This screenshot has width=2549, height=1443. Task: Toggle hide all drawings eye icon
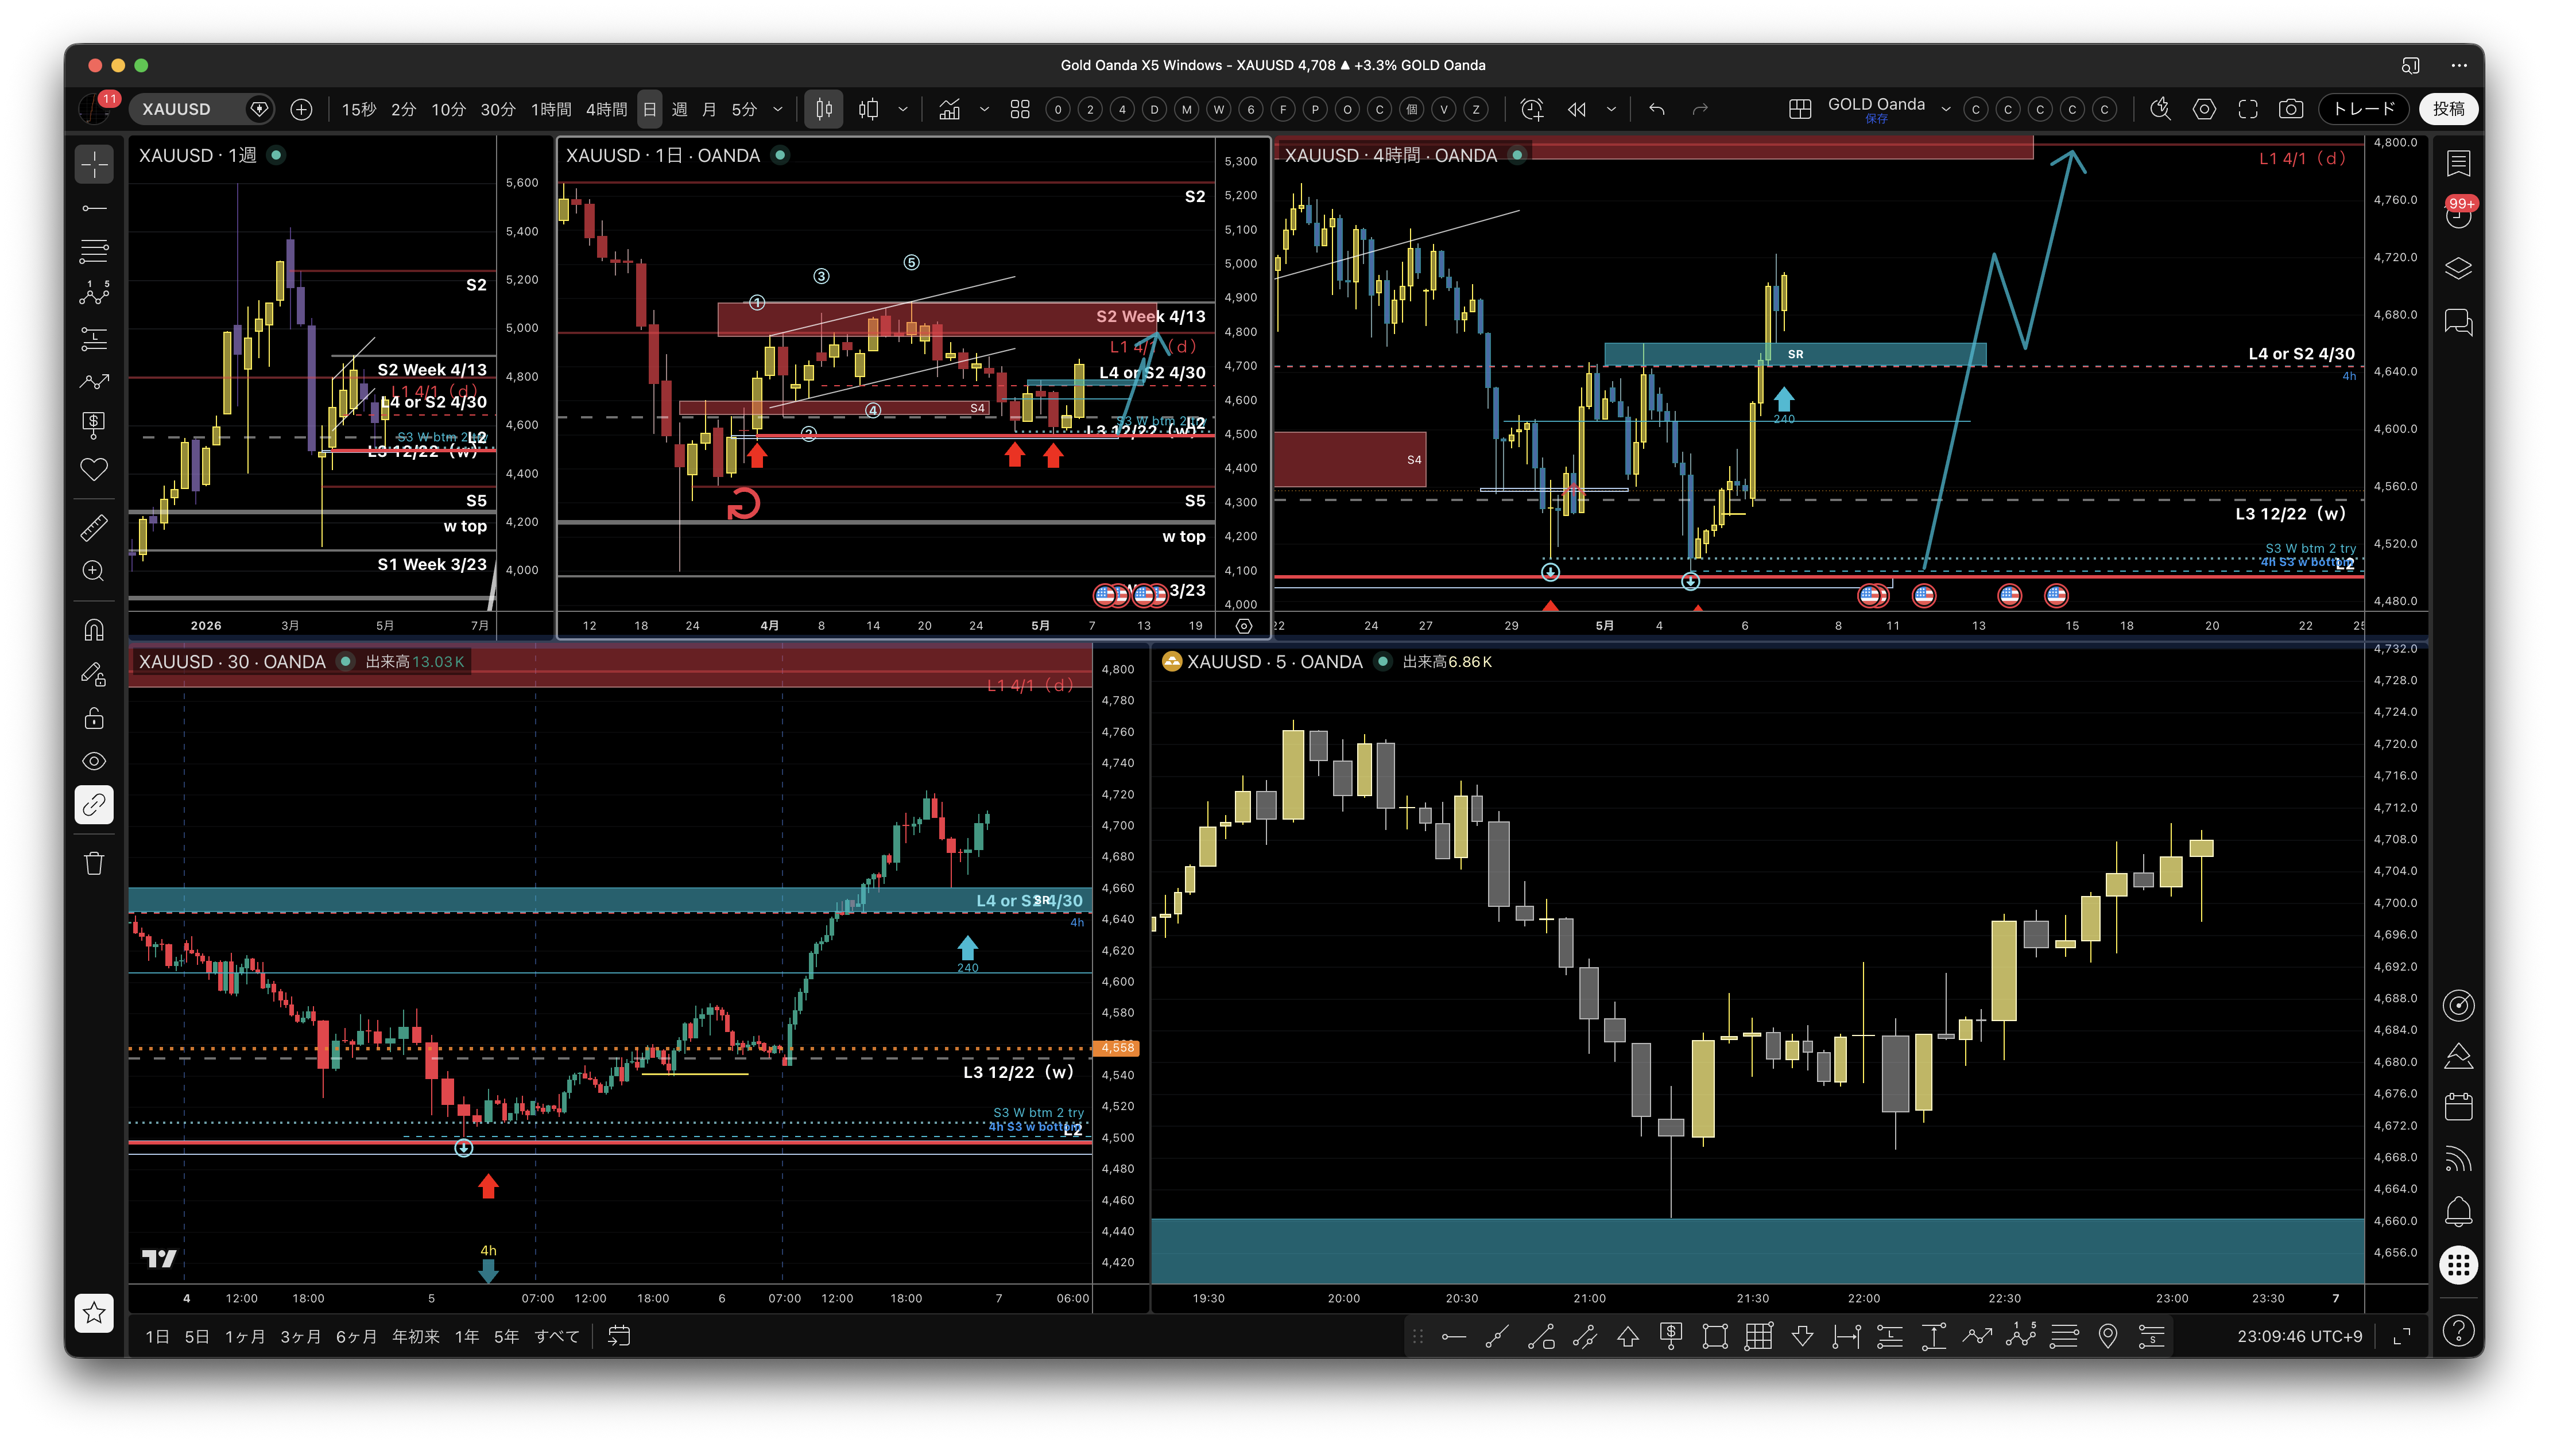tap(94, 761)
